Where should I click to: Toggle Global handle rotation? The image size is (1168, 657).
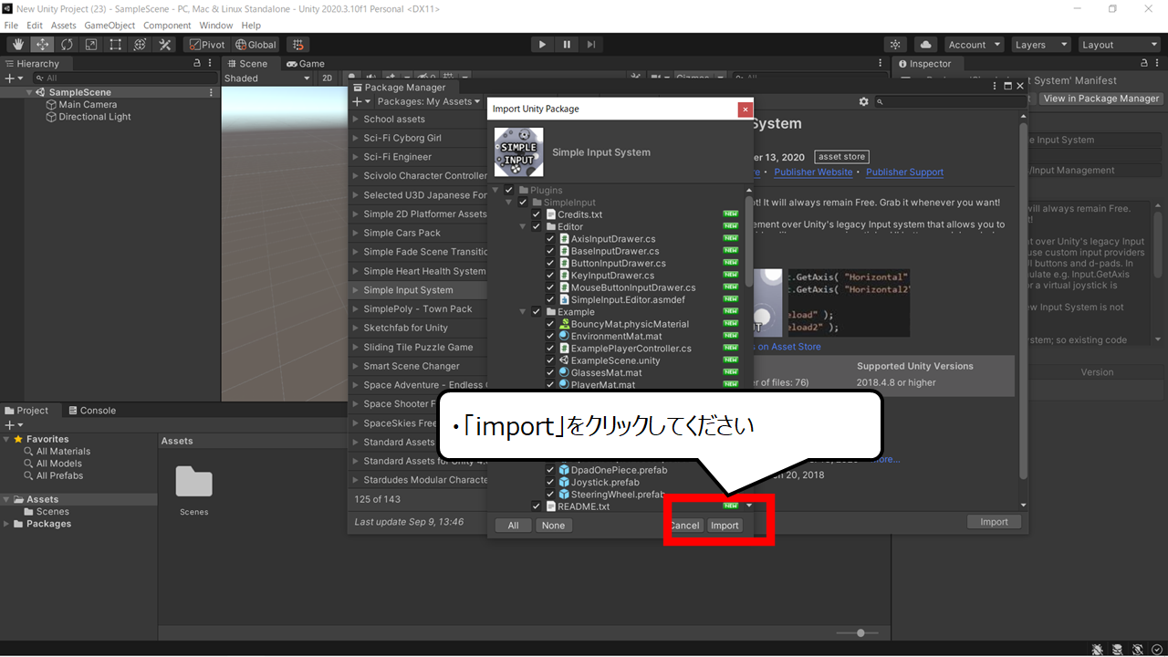coord(255,44)
